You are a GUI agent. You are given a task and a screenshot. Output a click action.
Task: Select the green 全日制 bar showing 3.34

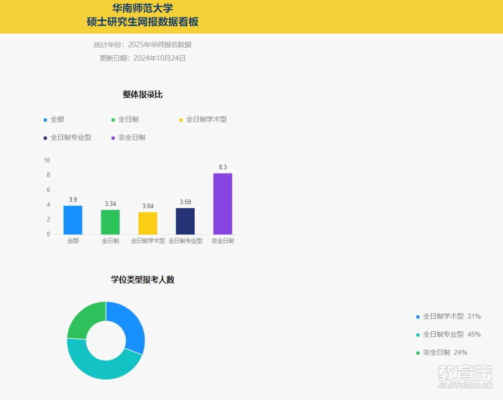[x=110, y=222]
